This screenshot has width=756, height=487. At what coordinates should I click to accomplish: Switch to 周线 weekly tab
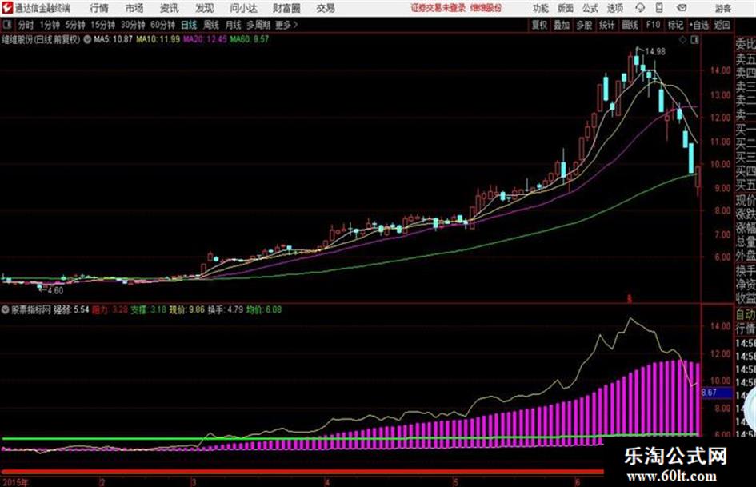pyautogui.click(x=211, y=25)
